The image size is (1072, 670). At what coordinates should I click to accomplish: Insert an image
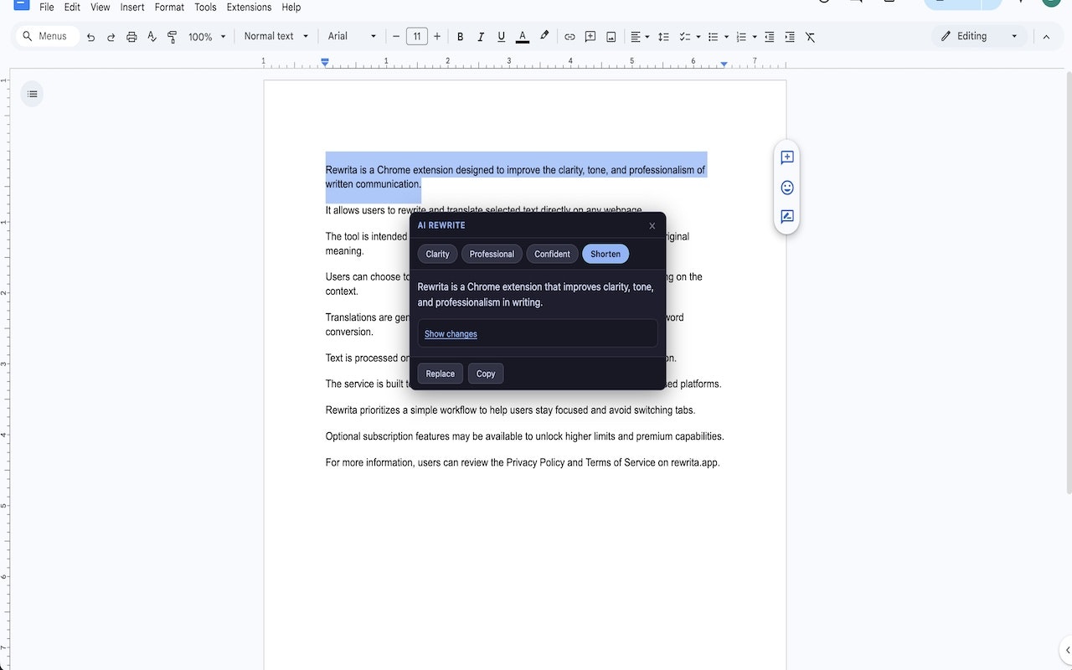[x=611, y=36]
